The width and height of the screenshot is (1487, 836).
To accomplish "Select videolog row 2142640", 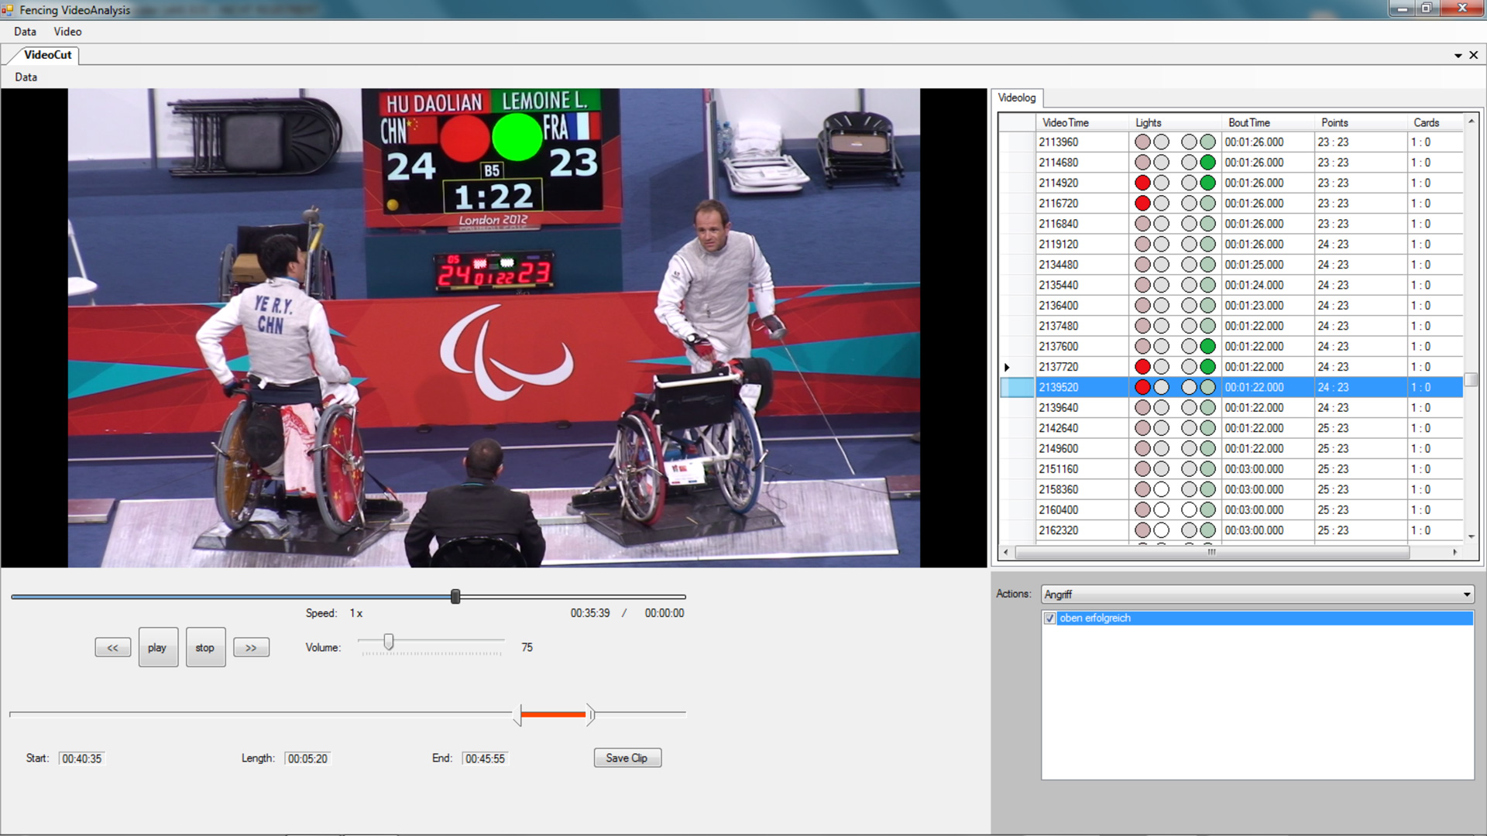I will tap(1058, 429).
